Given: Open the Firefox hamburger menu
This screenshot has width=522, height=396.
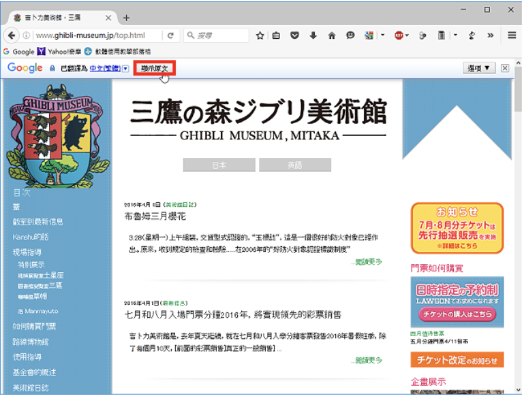Looking at the screenshot, I should point(512,35).
